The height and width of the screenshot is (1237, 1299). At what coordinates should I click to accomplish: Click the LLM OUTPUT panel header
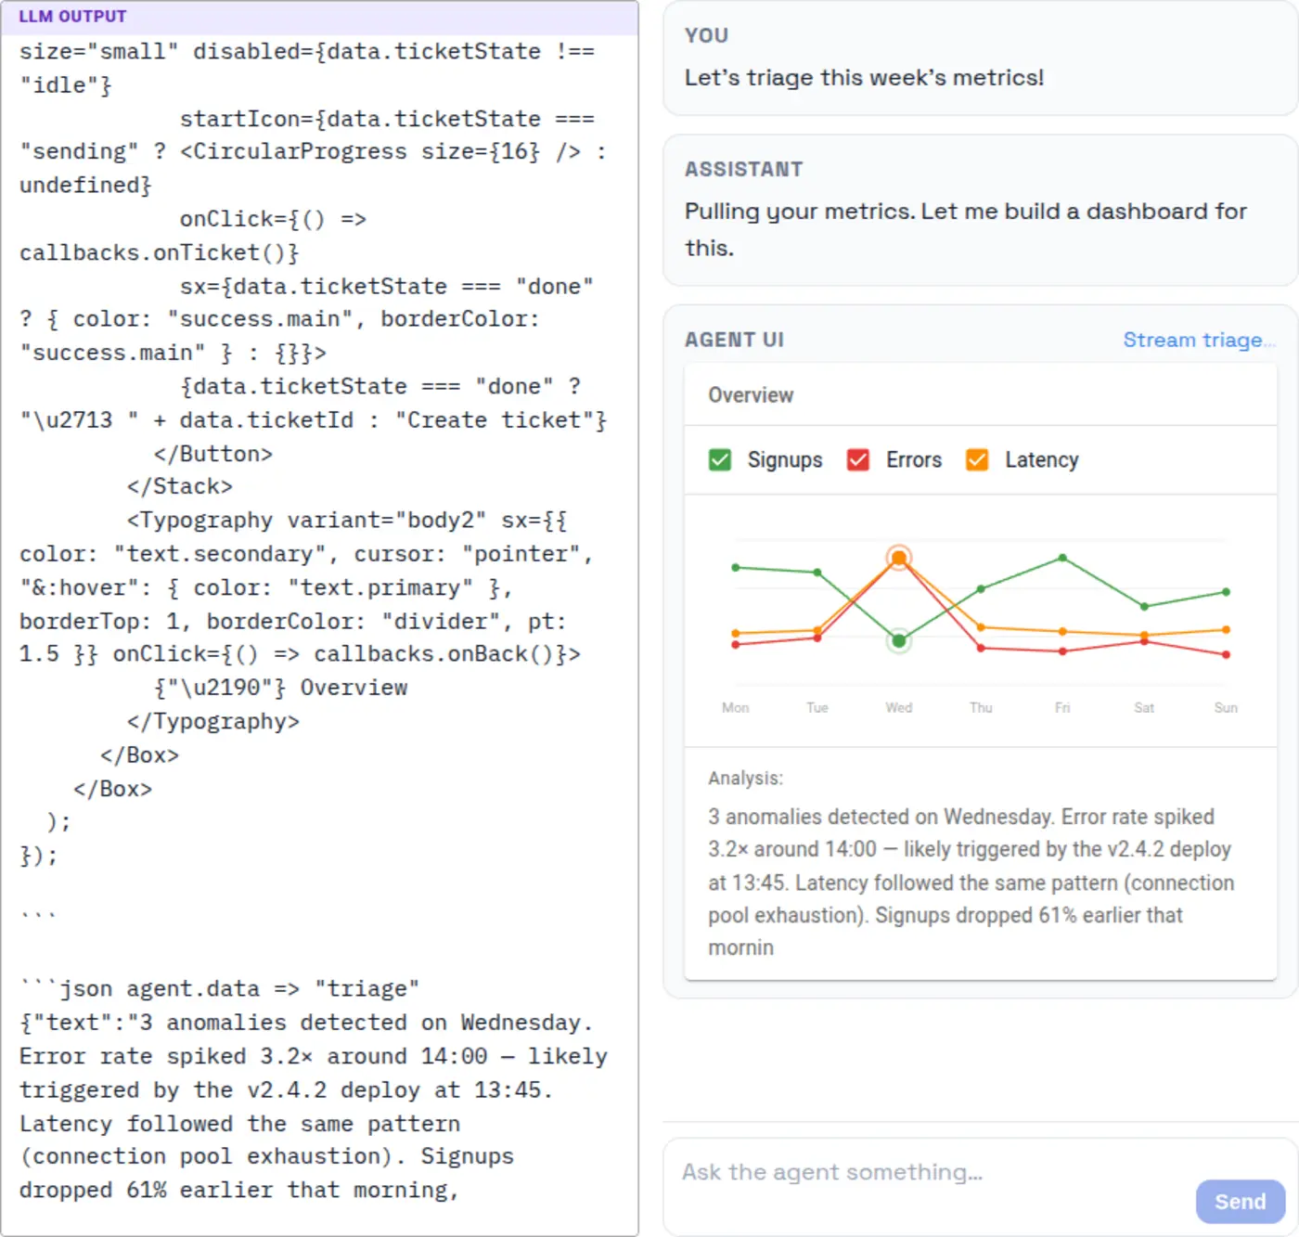[x=71, y=16]
